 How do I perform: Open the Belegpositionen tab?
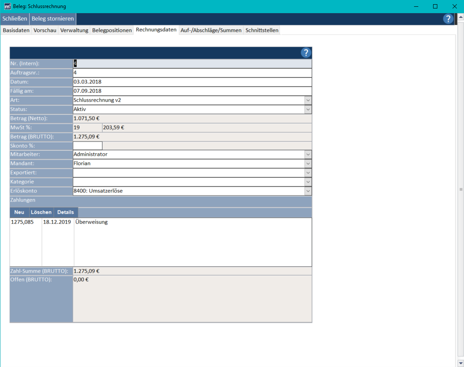pos(112,30)
